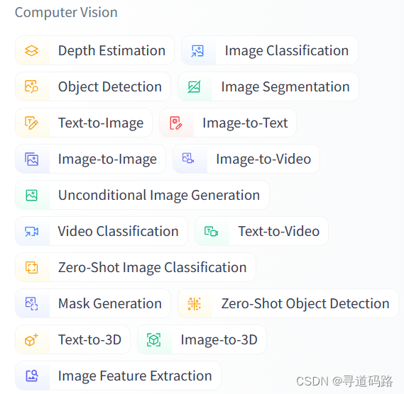Select the Image-to-Image task filter
Viewport: 404px width, 394px height.
[x=90, y=159]
